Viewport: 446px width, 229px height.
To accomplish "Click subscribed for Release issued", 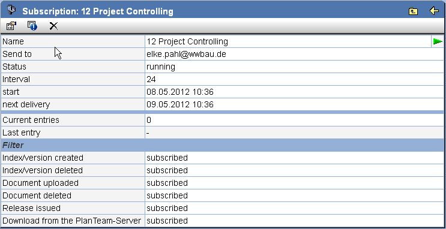I will pyautogui.click(x=167, y=208).
